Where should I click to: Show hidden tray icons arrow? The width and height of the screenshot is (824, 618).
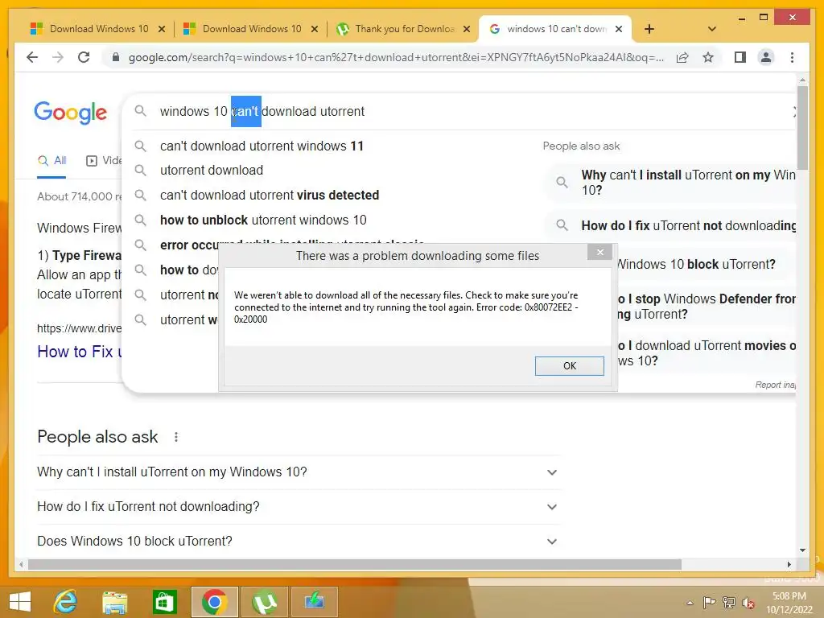pyautogui.click(x=690, y=603)
